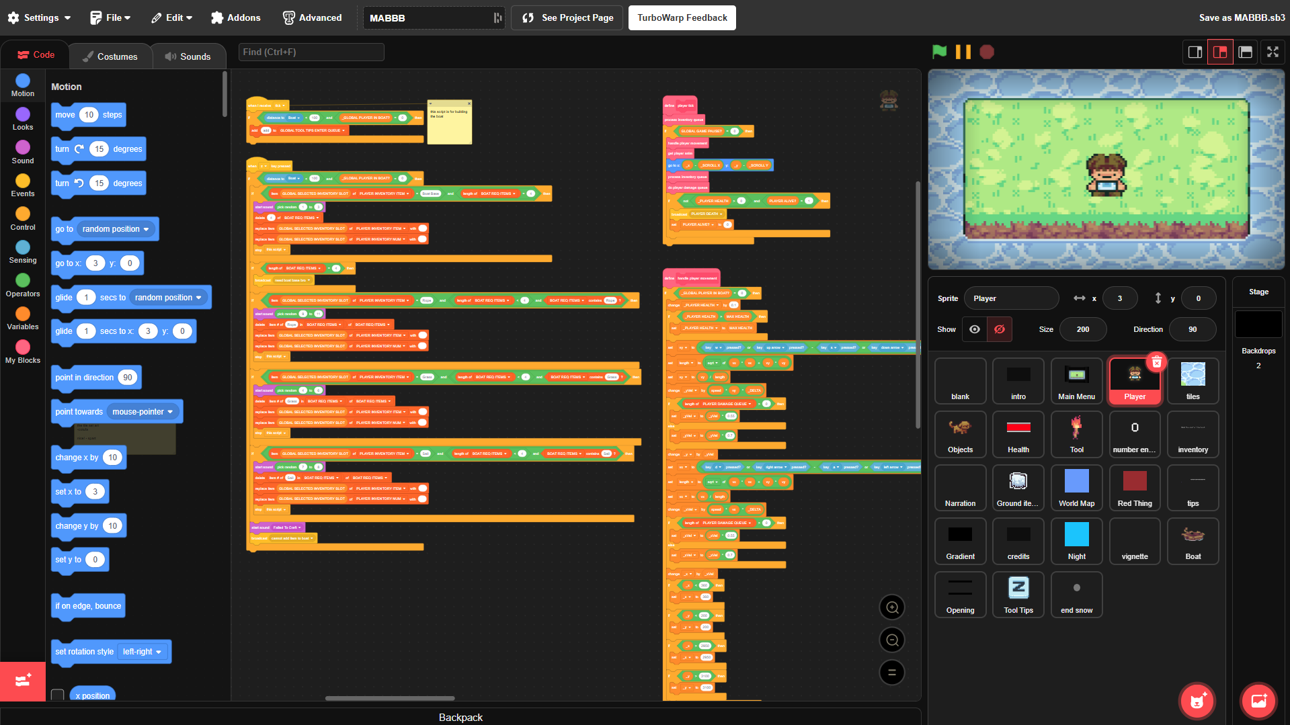Edit the sprite Size field
The width and height of the screenshot is (1290, 725).
pyautogui.click(x=1083, y=329)
